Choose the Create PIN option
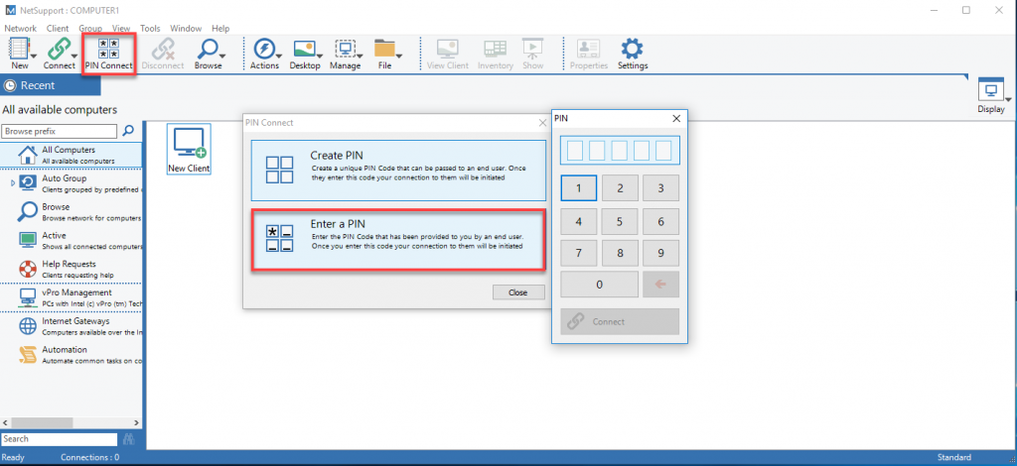Image resolution: width=1017 pixels, height=466 pixels. pyautogui.click(x=397, y=170)
